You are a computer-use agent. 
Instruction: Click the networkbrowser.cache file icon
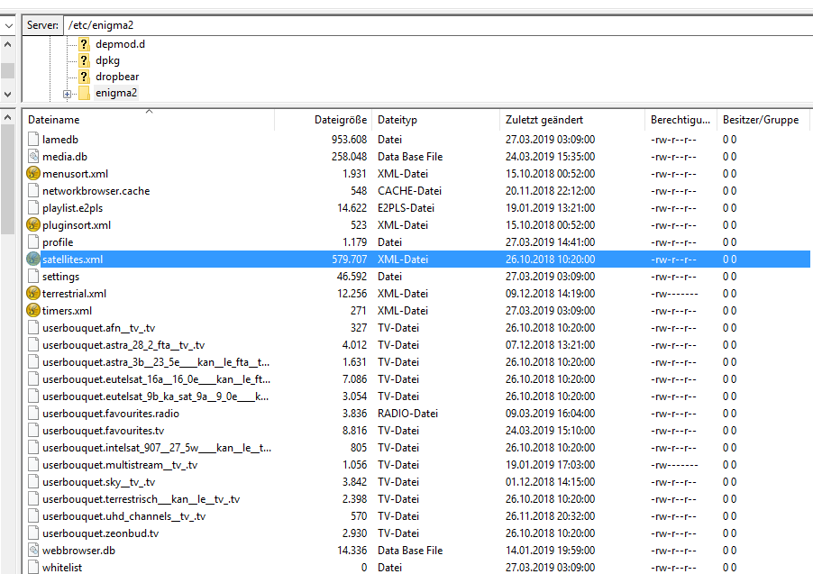point(33,190)
